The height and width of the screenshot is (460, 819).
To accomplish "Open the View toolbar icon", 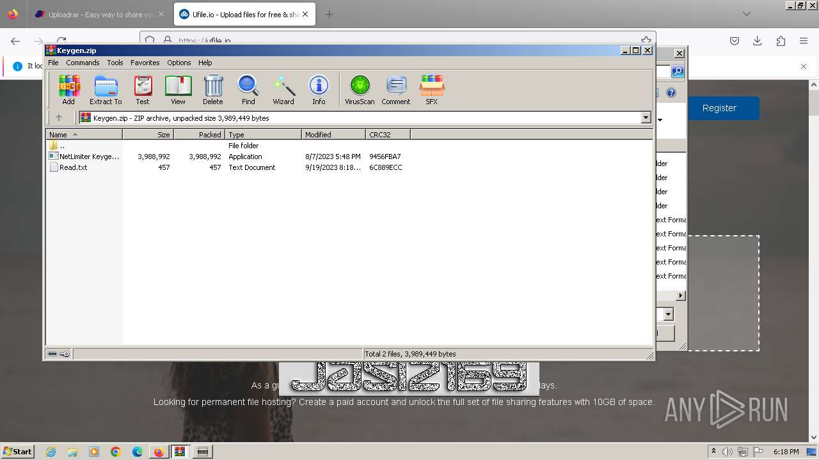I will (178, 90).
